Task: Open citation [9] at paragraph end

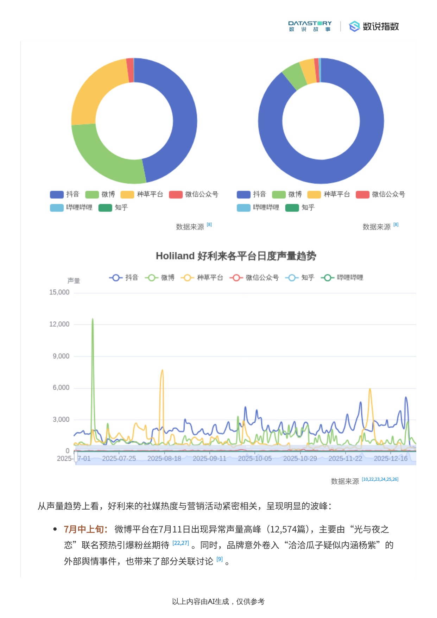Action: [x=220, y=559]
